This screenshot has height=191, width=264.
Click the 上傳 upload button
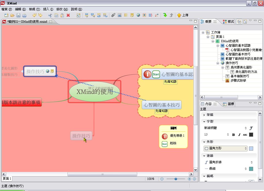coord(183,15)
